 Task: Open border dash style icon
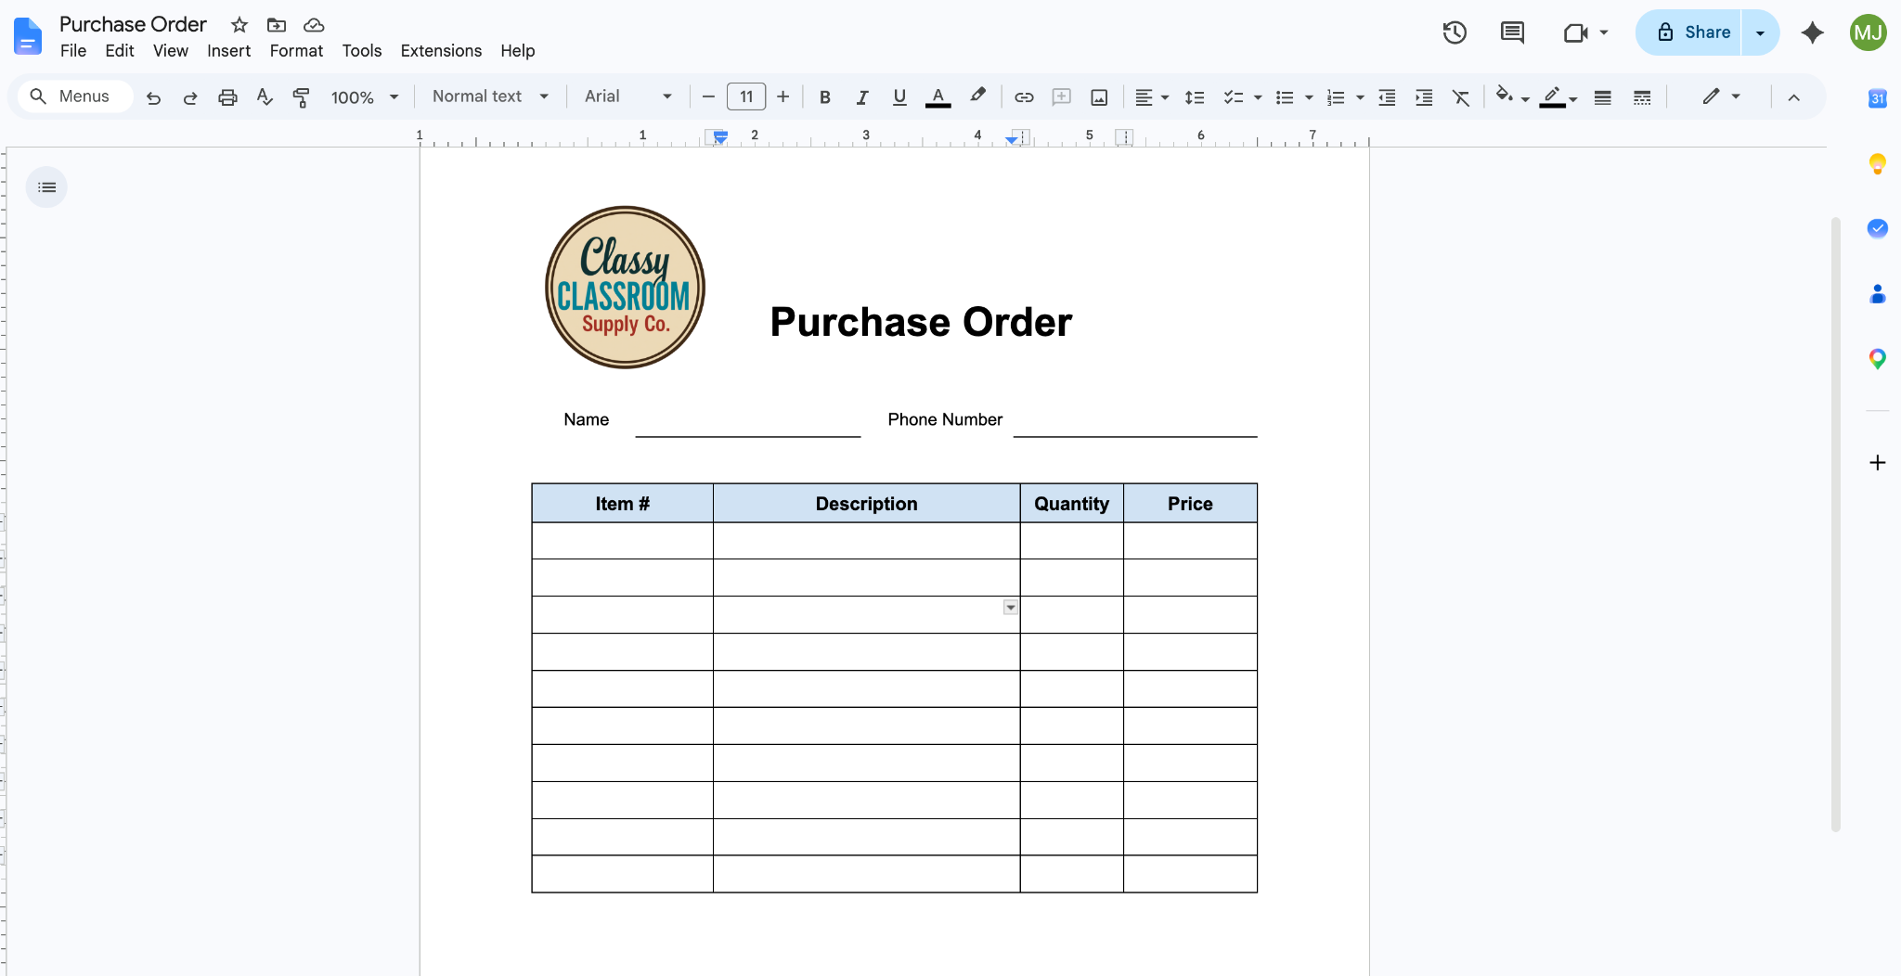(1642, 97)
